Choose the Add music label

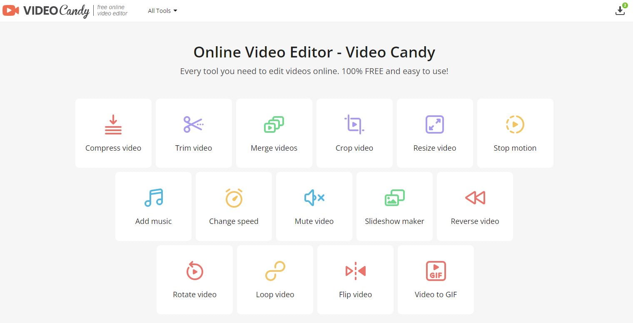tap(154, 221)
